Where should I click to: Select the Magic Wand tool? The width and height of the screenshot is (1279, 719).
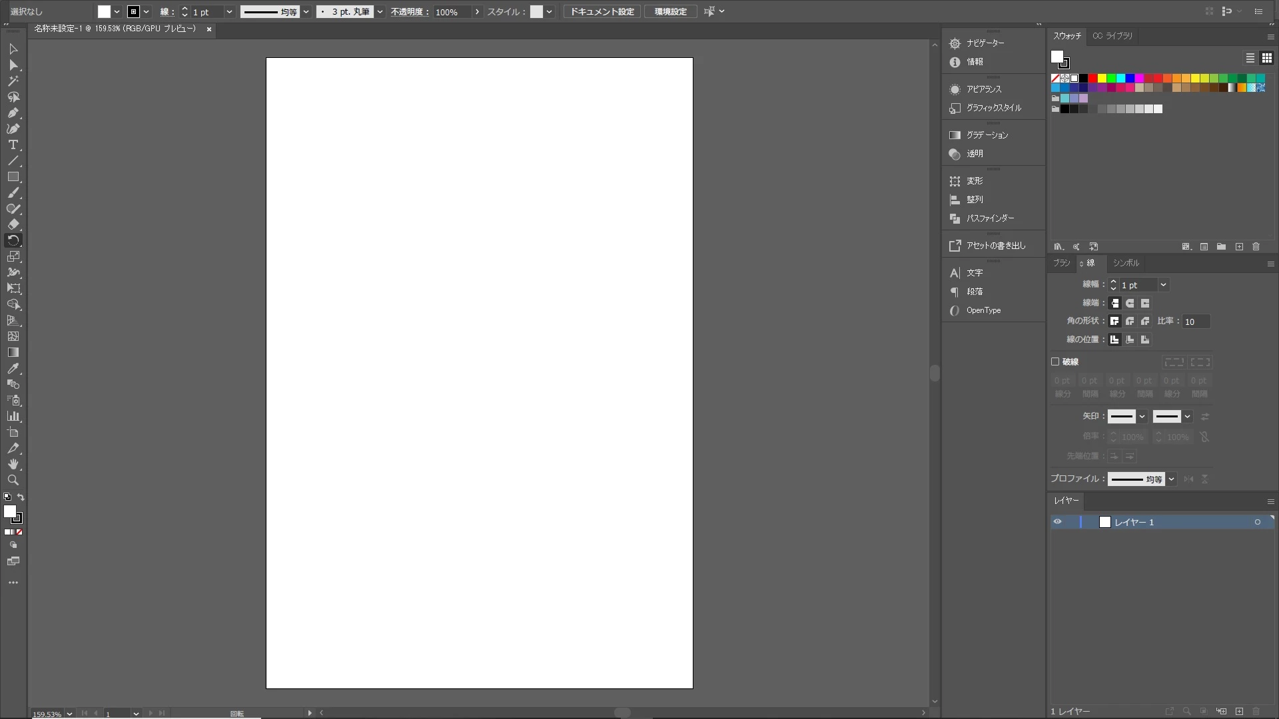[13, 81]
